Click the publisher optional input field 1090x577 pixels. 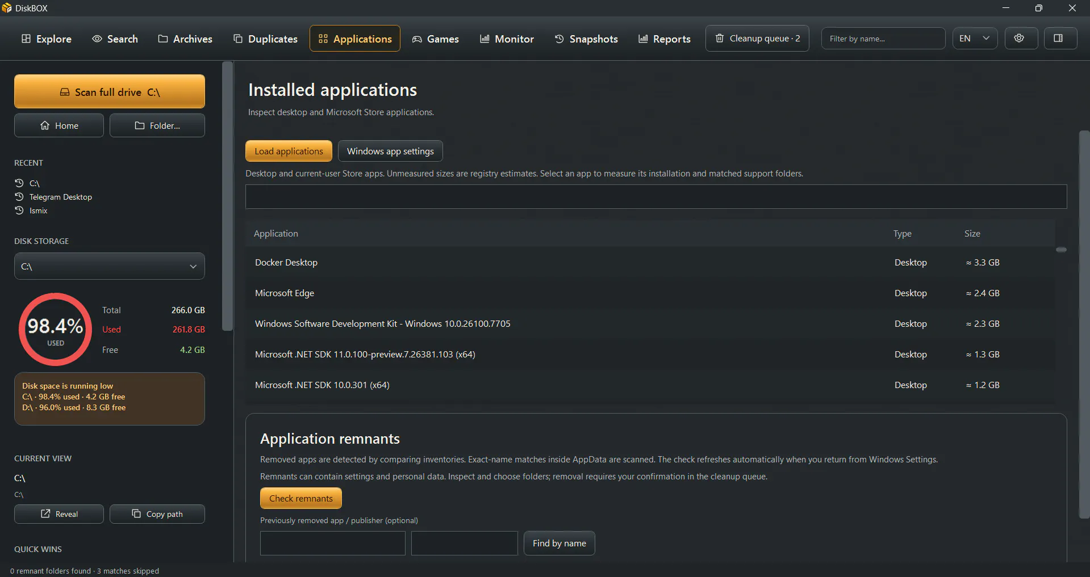click(x=465, y=543)
